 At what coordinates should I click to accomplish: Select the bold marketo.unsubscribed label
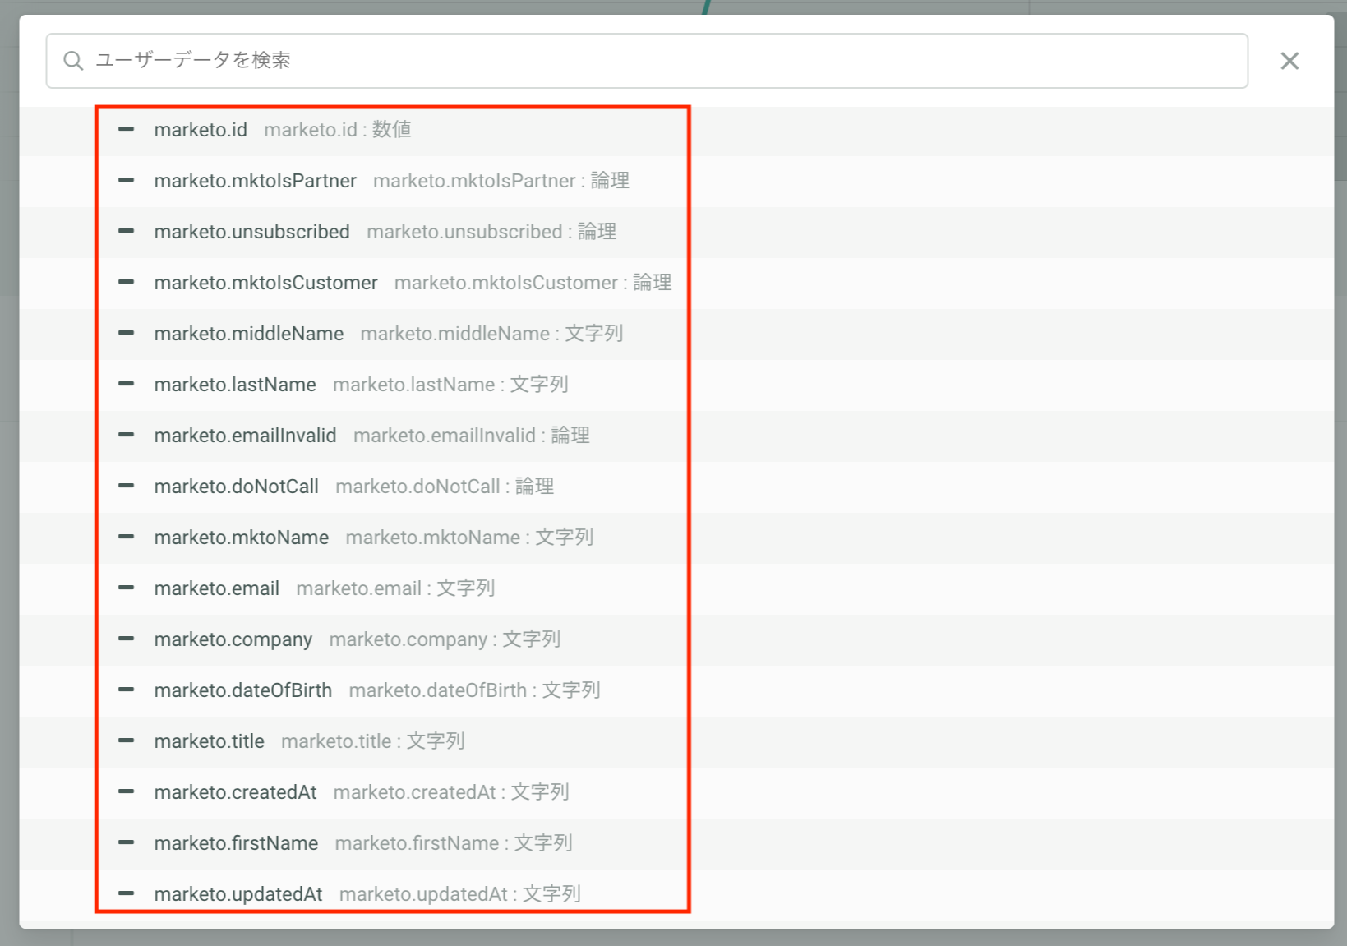[252, 232]
